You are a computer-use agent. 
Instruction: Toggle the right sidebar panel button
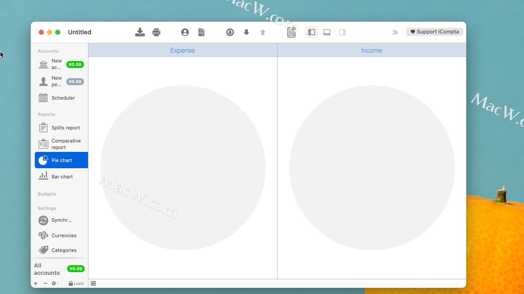click(x=342, y=32)
